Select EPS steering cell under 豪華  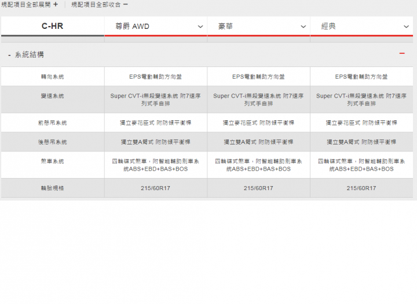pos(258,76)
